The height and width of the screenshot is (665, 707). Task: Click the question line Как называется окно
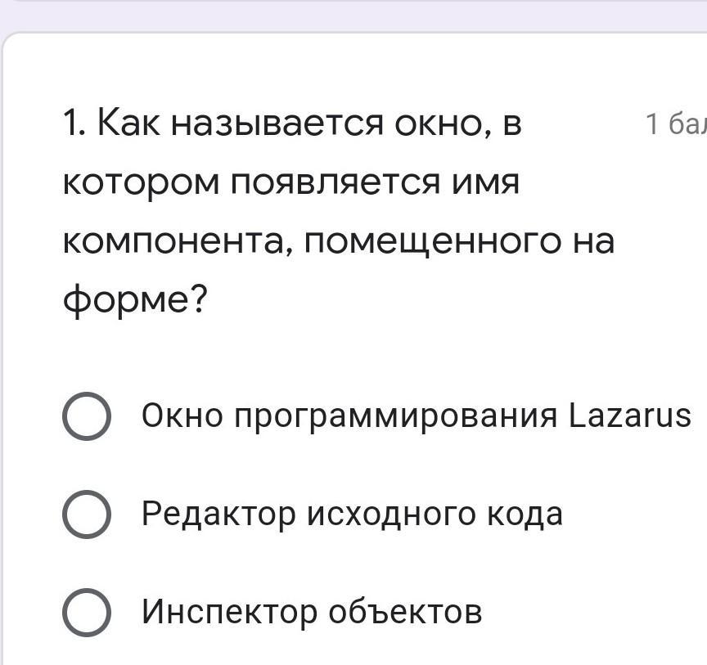[x=293, y=124]
